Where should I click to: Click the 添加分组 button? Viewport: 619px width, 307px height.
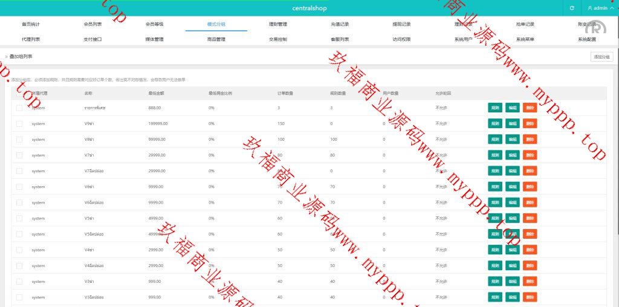(601, 57)
